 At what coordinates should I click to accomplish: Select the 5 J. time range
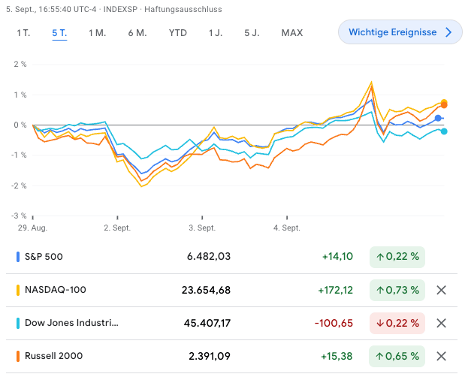252,32
